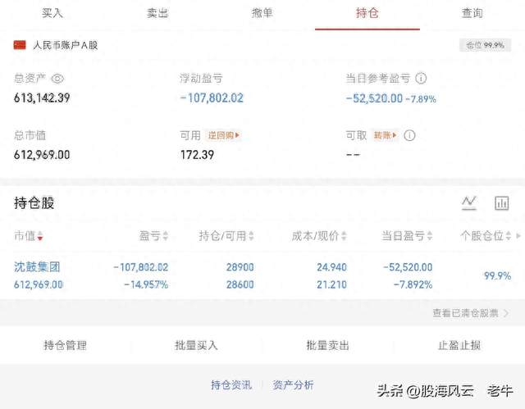
Task: Click holding quantity 28900
Action: [240, 267]
